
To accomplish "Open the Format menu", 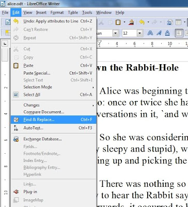I will pyautogui.click(x=57, y=12).
